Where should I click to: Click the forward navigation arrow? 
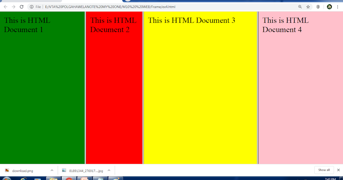pyautogui.click(x=13, y=7)
